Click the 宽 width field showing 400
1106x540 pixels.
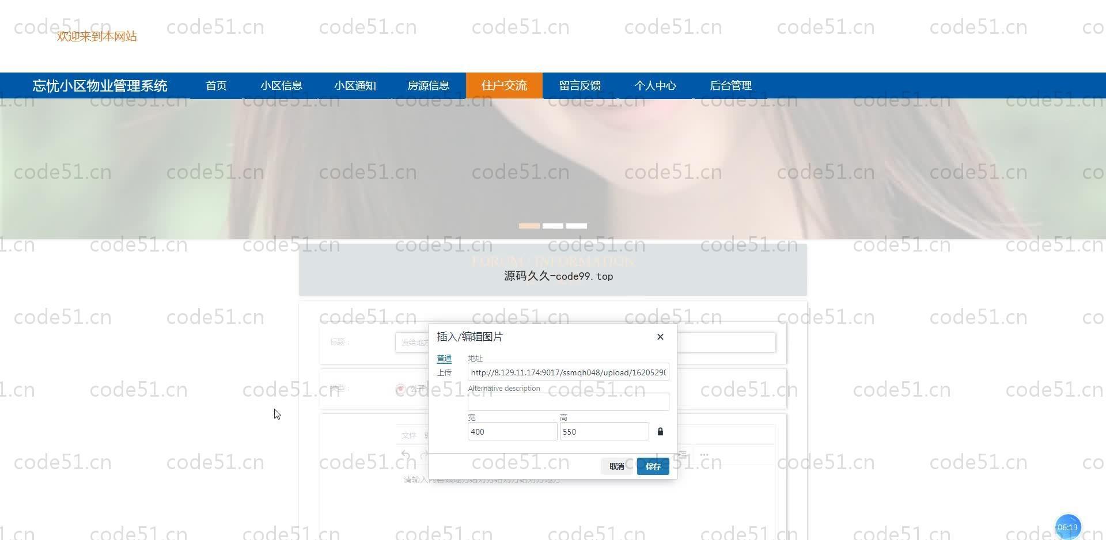(x=512, y=432)
